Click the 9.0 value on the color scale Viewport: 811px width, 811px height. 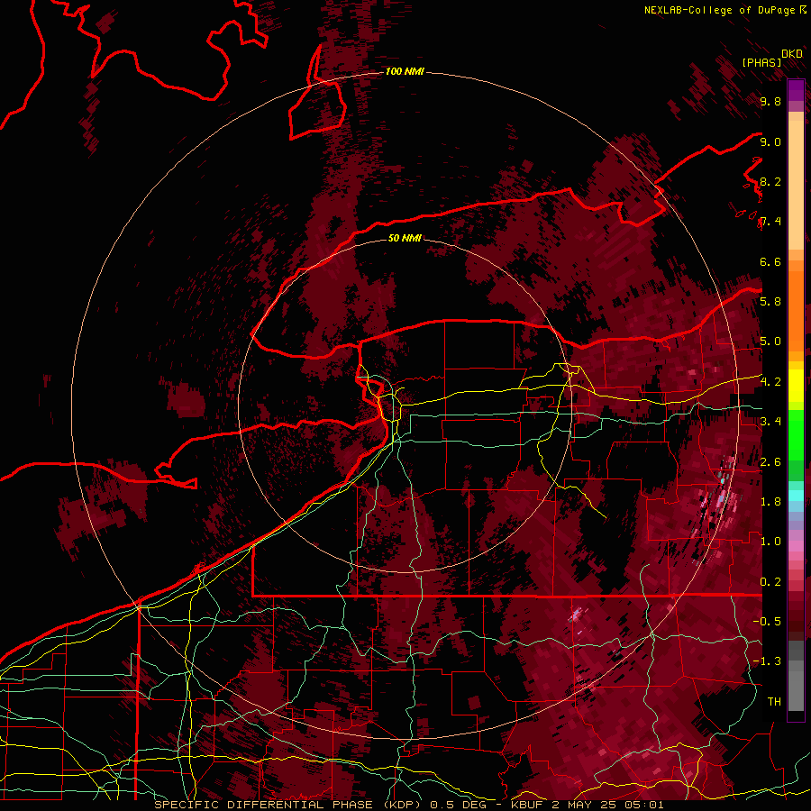pos(770,141)
